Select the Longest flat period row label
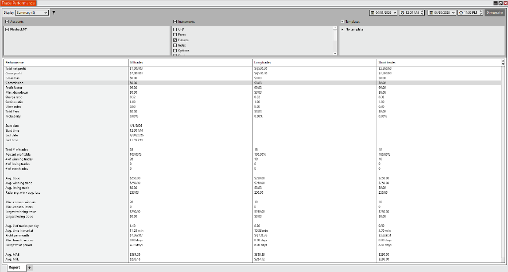The height and width of the screenshot is (272, 508). [18, 245]
